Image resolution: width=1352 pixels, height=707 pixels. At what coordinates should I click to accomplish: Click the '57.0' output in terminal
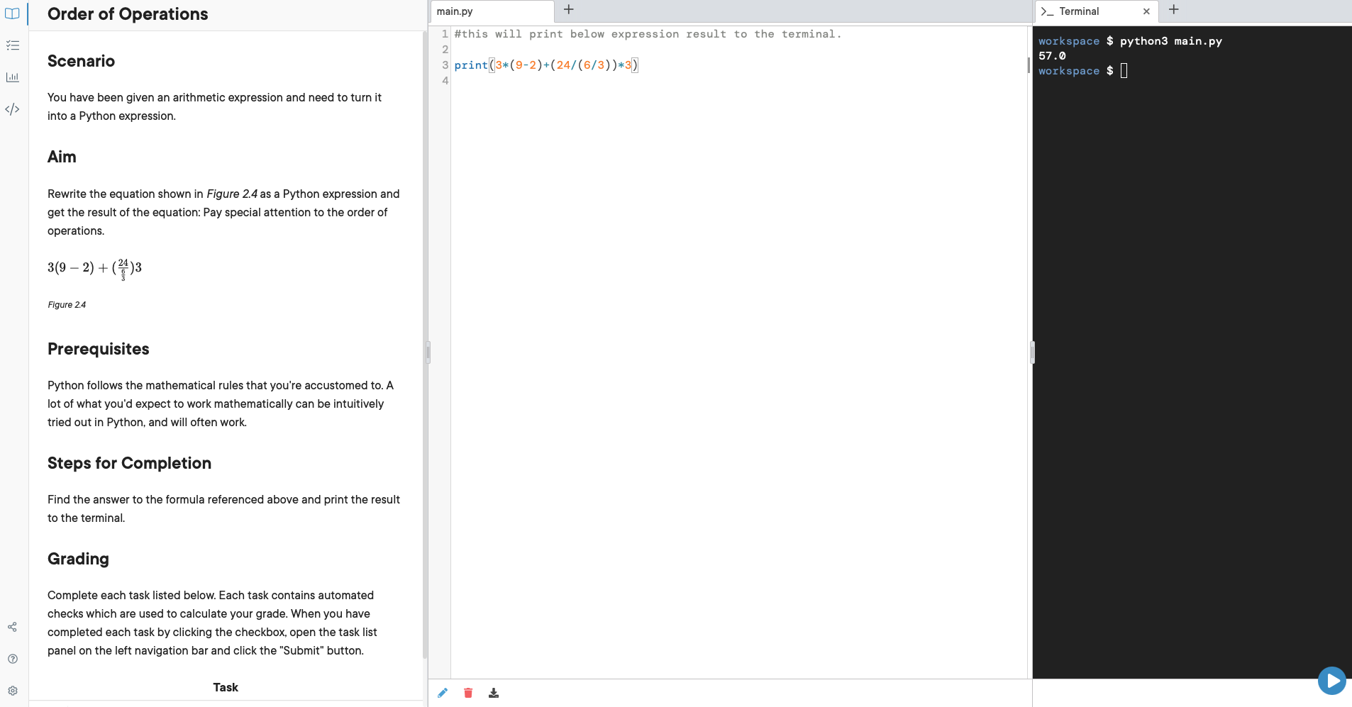1052,56
